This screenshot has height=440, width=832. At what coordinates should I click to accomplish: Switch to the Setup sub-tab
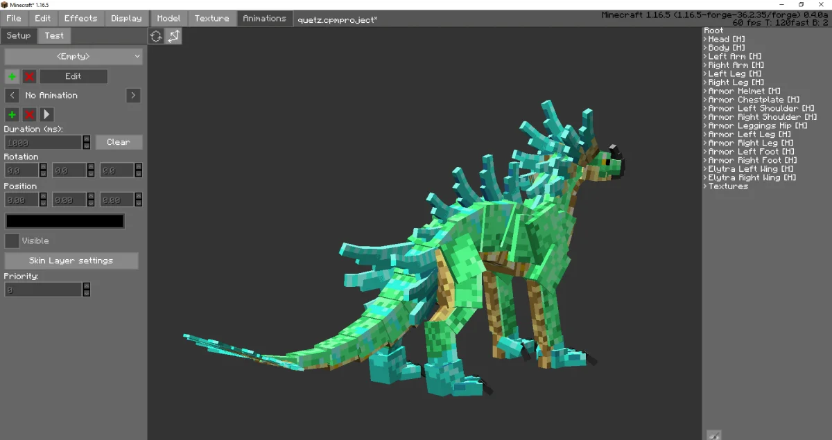click(19, 36)
